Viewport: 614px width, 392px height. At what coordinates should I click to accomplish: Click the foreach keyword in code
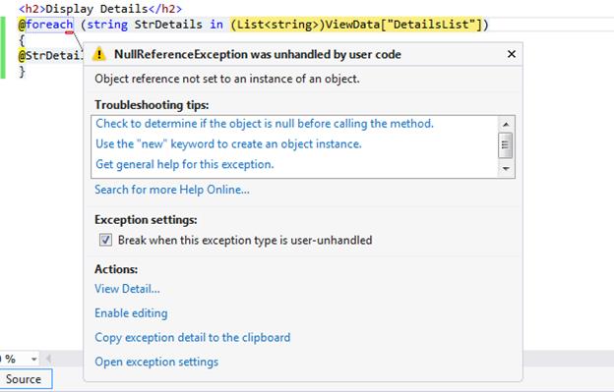[49, 25]
